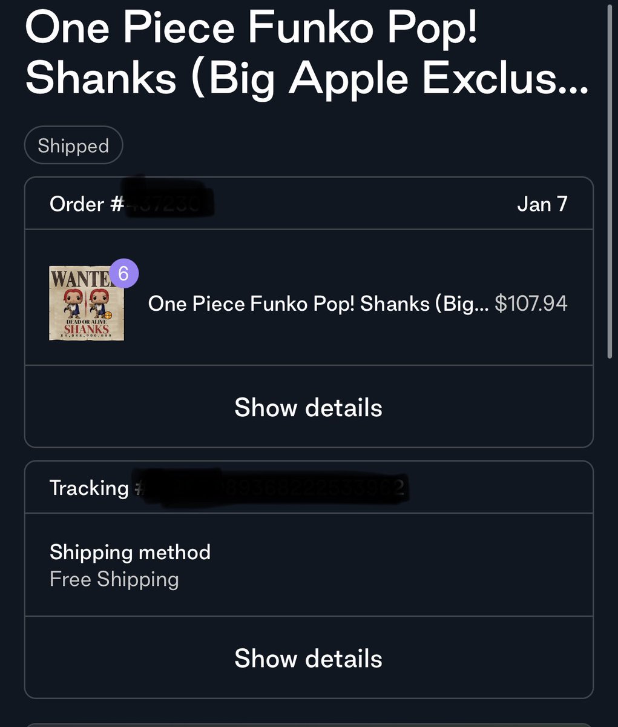Click the purple quantity badge showing 6
Screen dimensions: 618x727
coord(123,274)
